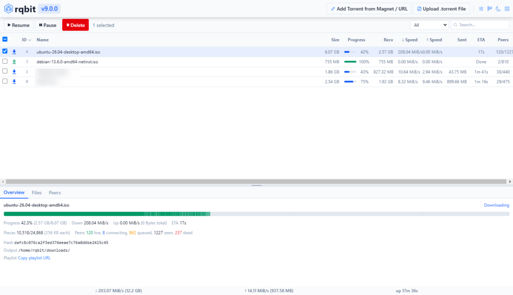Click the rqbit logo icon
Screen dimensions: 513x295
(9, 9)
